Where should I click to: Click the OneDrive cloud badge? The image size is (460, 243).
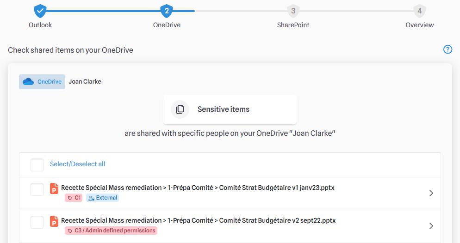pyautogui.click(x=42, y=82)
